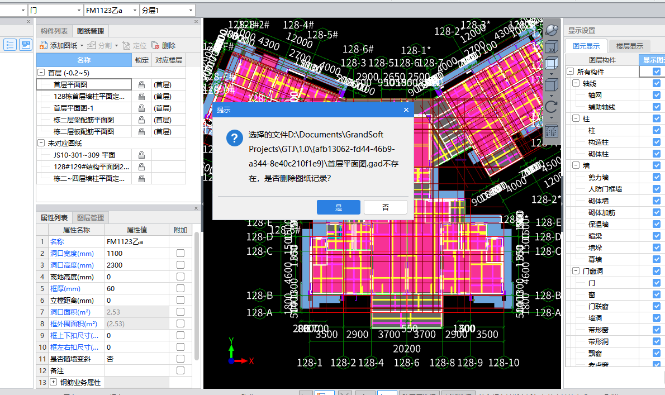Toggle display checkbox for 所有构件

[x=657, y=72]
